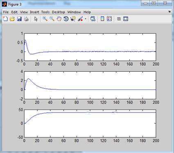Print the figure using the printer icon
Screen dimensions: 174x153
[26, 19]
